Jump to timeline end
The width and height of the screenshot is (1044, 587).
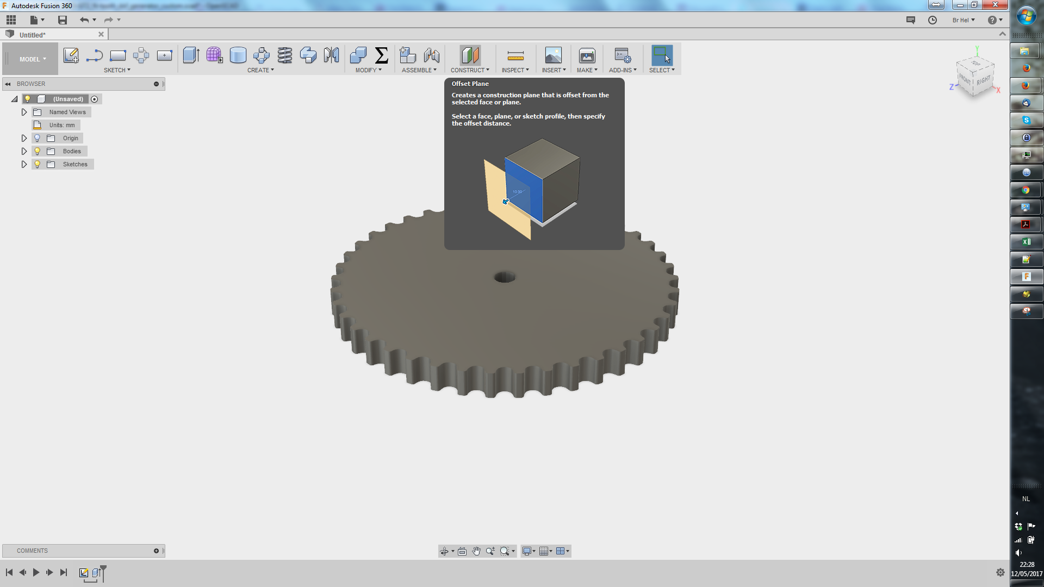pyautogui.click(x=64, y=572)
